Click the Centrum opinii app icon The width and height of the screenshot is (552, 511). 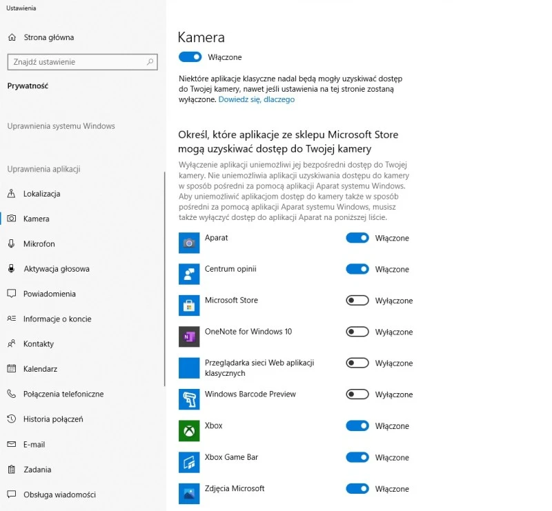pos(189,274)
